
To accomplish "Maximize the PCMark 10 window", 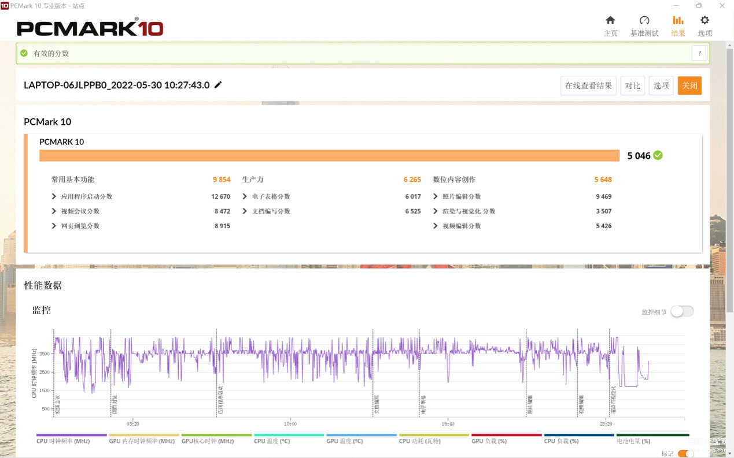I will (x=699, y=5).
